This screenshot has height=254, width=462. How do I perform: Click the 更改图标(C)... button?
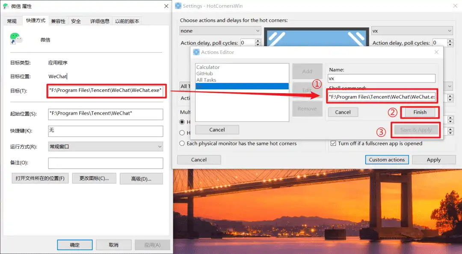coord(94,178)
